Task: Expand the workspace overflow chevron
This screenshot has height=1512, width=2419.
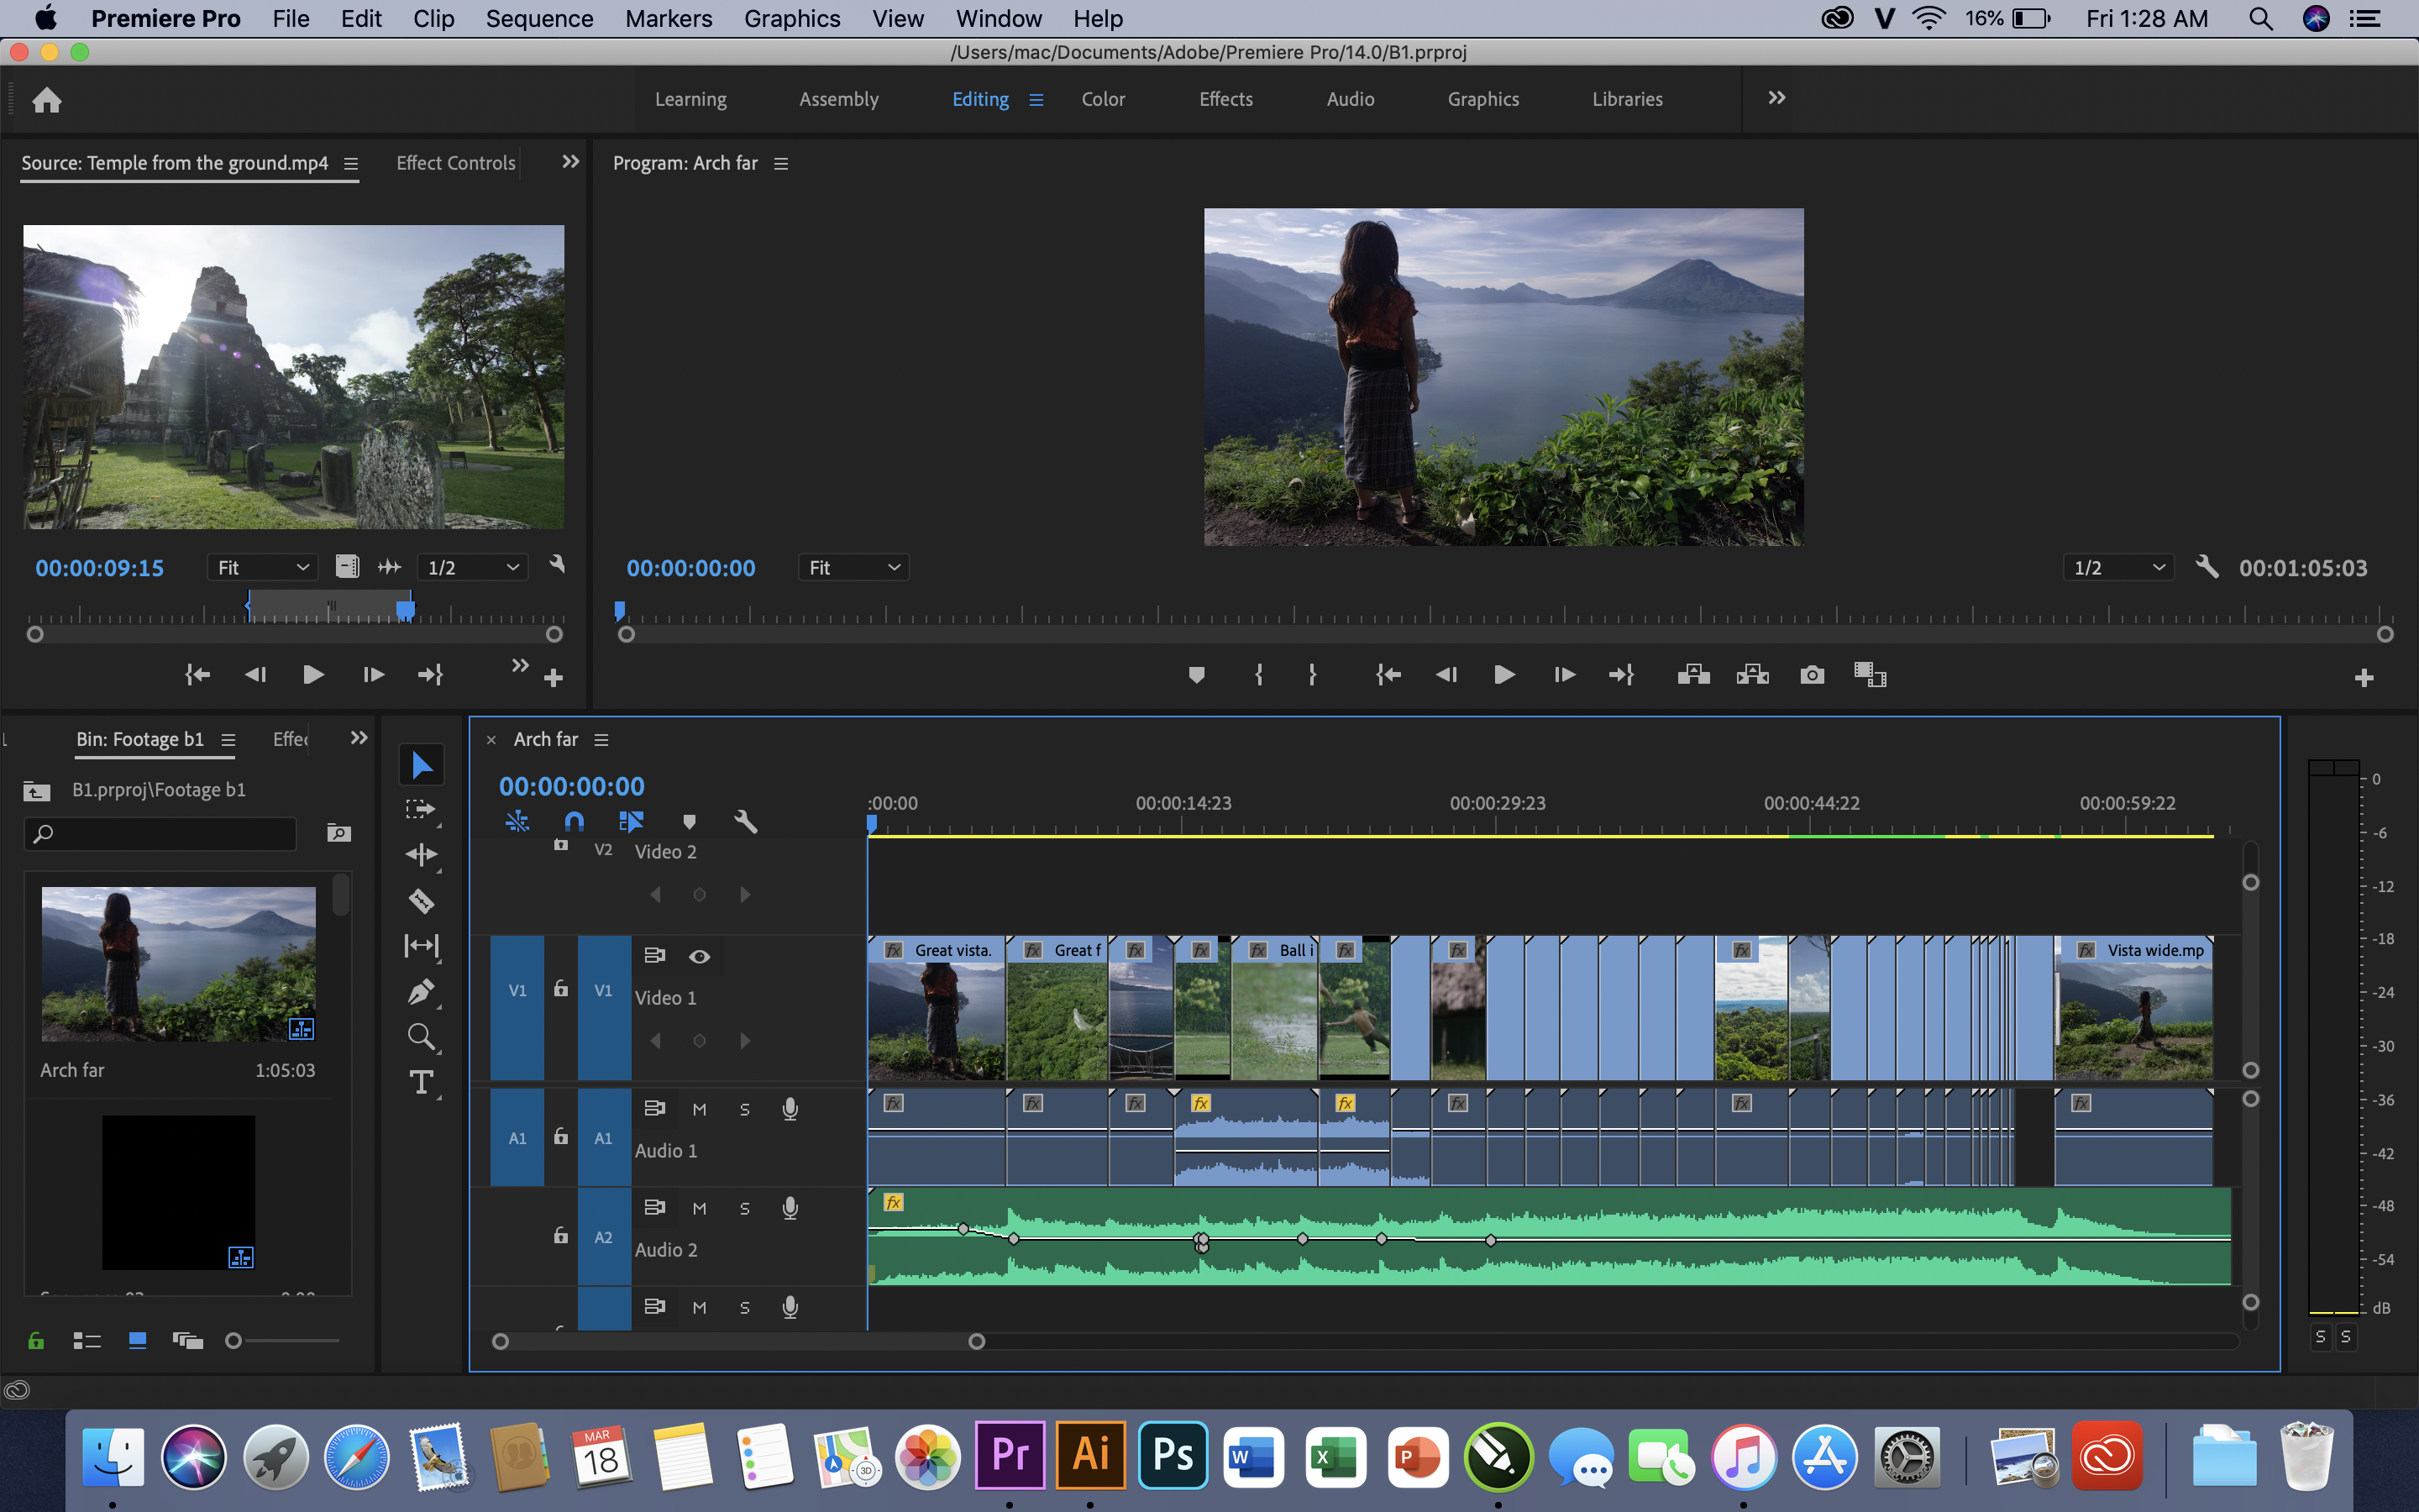Action: [x=1776, y=98]
